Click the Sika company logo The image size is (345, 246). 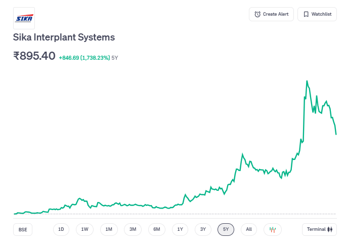tap(24, 18)
